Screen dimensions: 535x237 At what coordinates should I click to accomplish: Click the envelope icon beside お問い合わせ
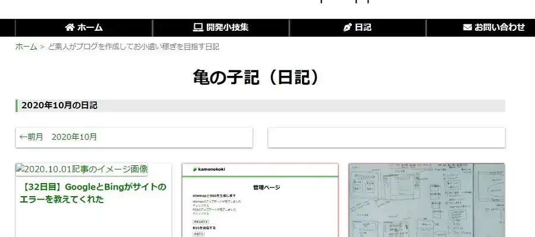tap(467, 27)
